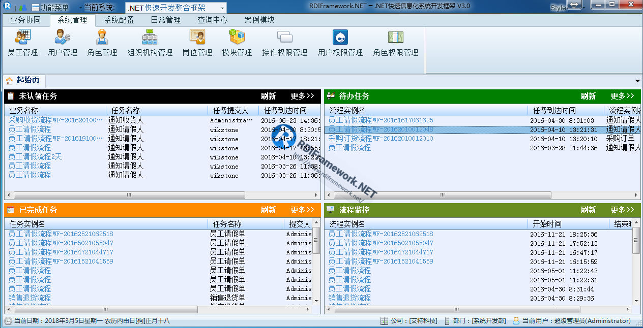Viewport: 643px width, 328px height.
Task: Open 采购收货流程 row in 未认领任务
Action: (56, 120)
